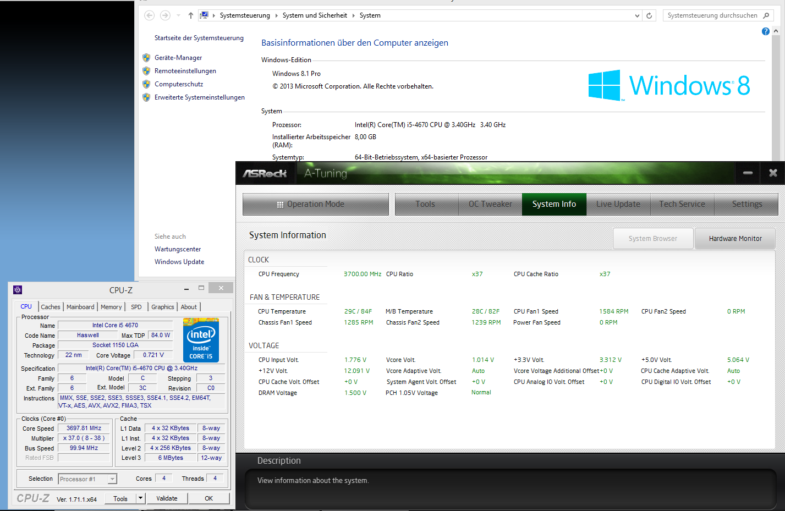Image resolution: width=785 pixels, height=511 pixels.
Task: Click the System window vertical scrollbar up arrow
Action: [776, 31]
